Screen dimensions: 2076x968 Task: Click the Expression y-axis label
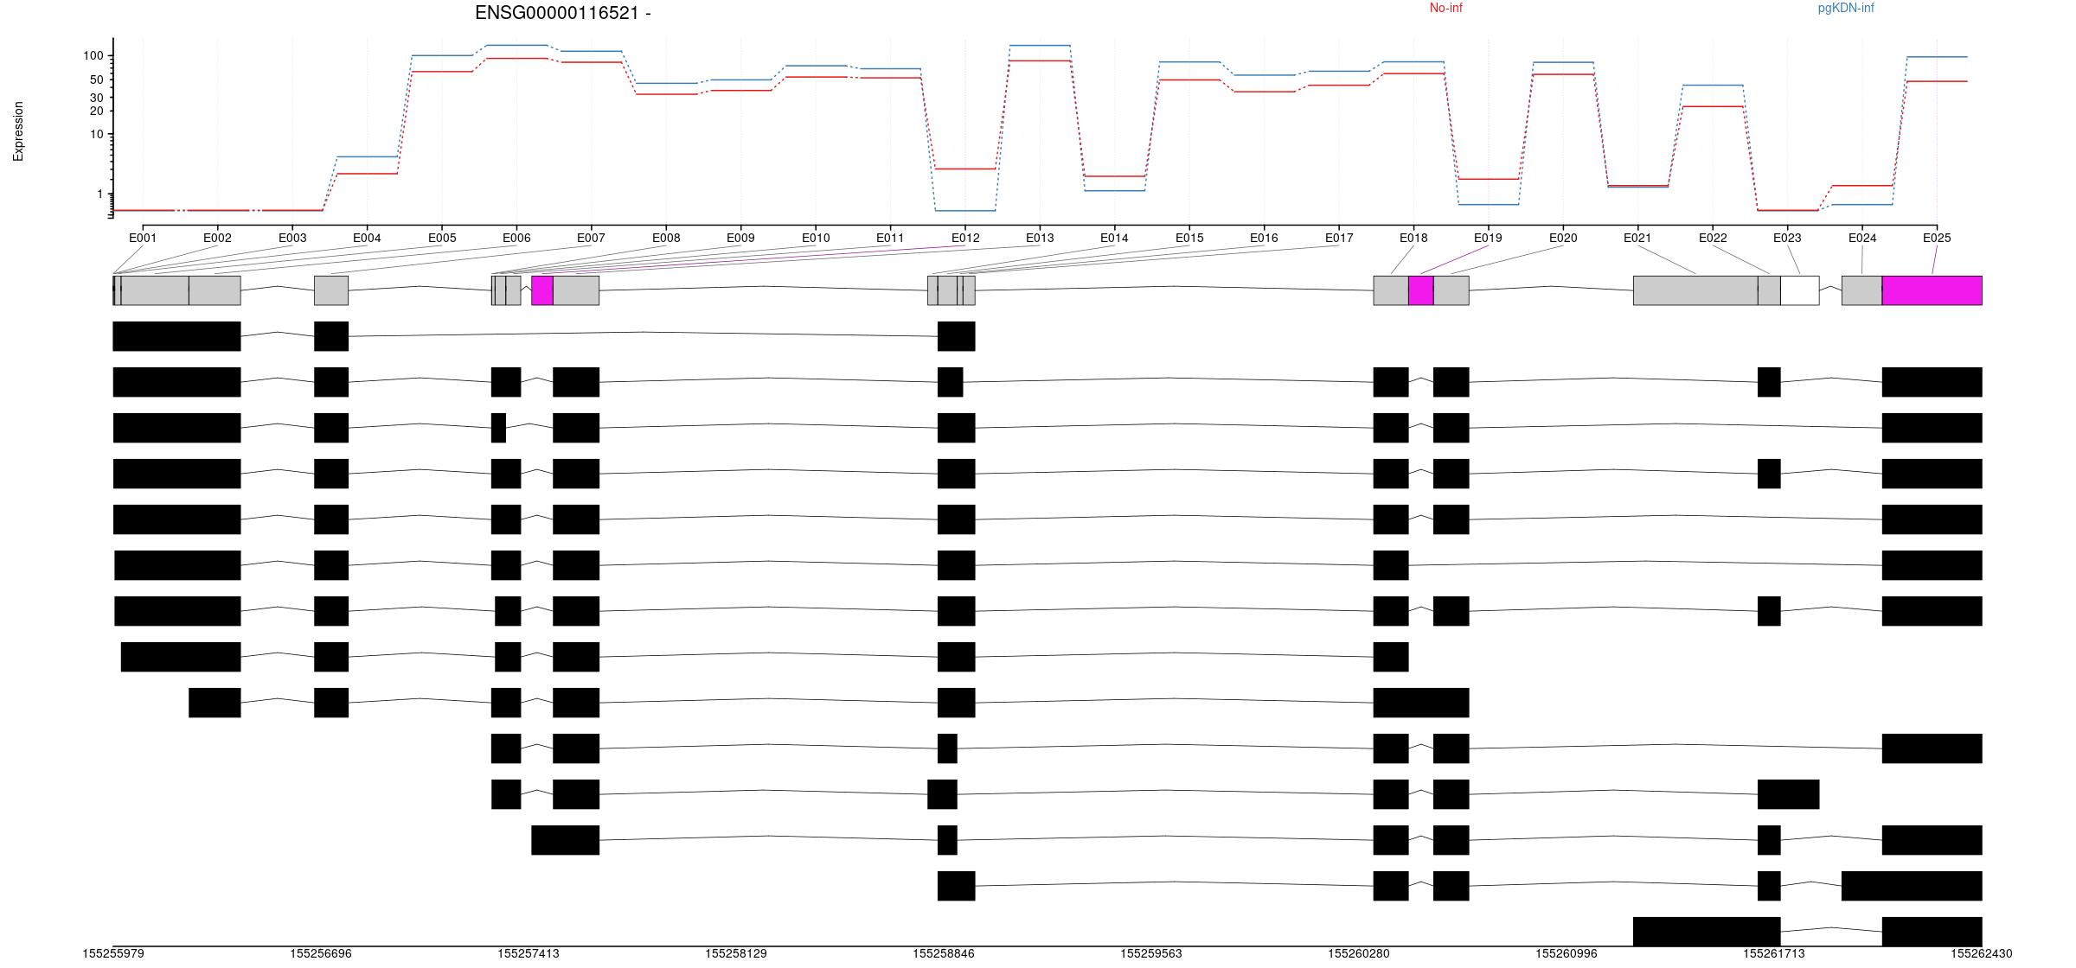point(18,131)
